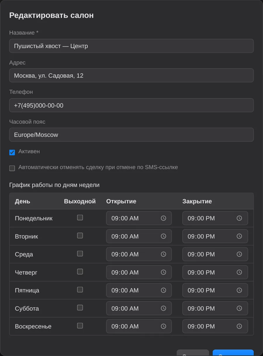Viewport: 263px width, 356px height.
Task: Set Суббота as a day off
Action: (x=80, y=308)
